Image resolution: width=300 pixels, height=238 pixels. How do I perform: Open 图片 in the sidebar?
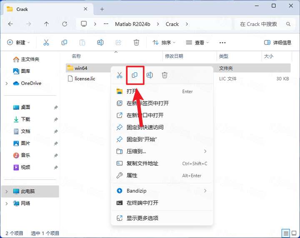tap(22, 143)
